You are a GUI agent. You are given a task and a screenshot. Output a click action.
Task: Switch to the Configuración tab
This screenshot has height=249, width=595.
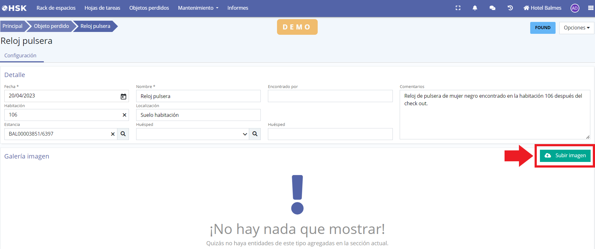pos(20,55)
